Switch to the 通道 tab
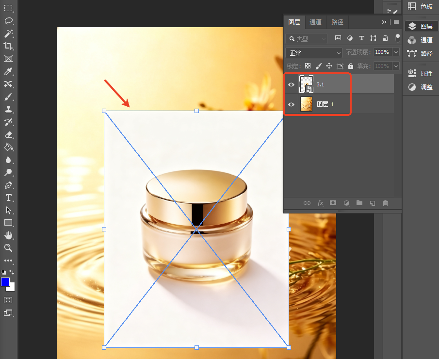Image resolution: width=439 pixels, height=359 pixels. tap(315, 22)
